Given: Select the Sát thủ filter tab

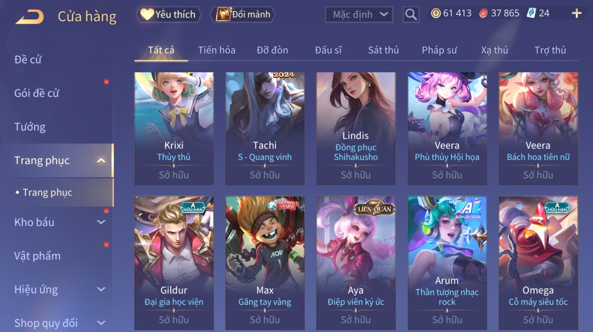Looking at the screenshot, I should [x=383, y=50].
